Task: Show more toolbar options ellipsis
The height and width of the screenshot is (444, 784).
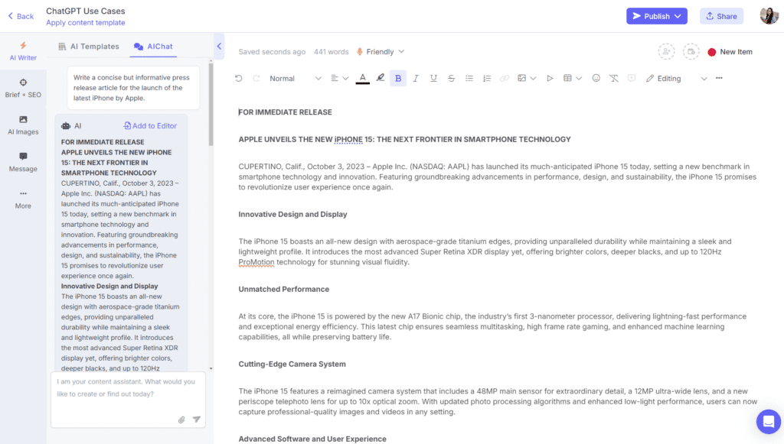Action: pos(719,78)
